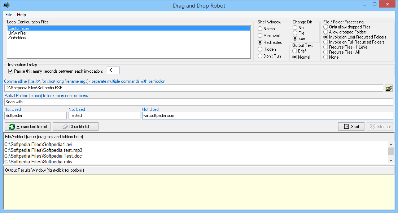Choose Minimized shell window option

[269, 35]
